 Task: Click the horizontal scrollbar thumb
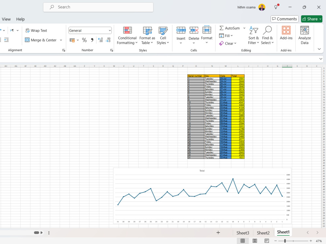click(37, 233)
